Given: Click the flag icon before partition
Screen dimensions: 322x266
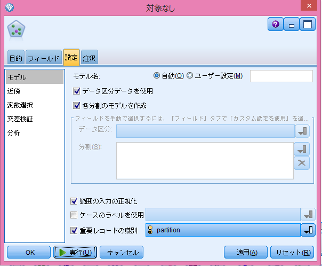Looking at the screenshot, I should click(x=150, y=230).
